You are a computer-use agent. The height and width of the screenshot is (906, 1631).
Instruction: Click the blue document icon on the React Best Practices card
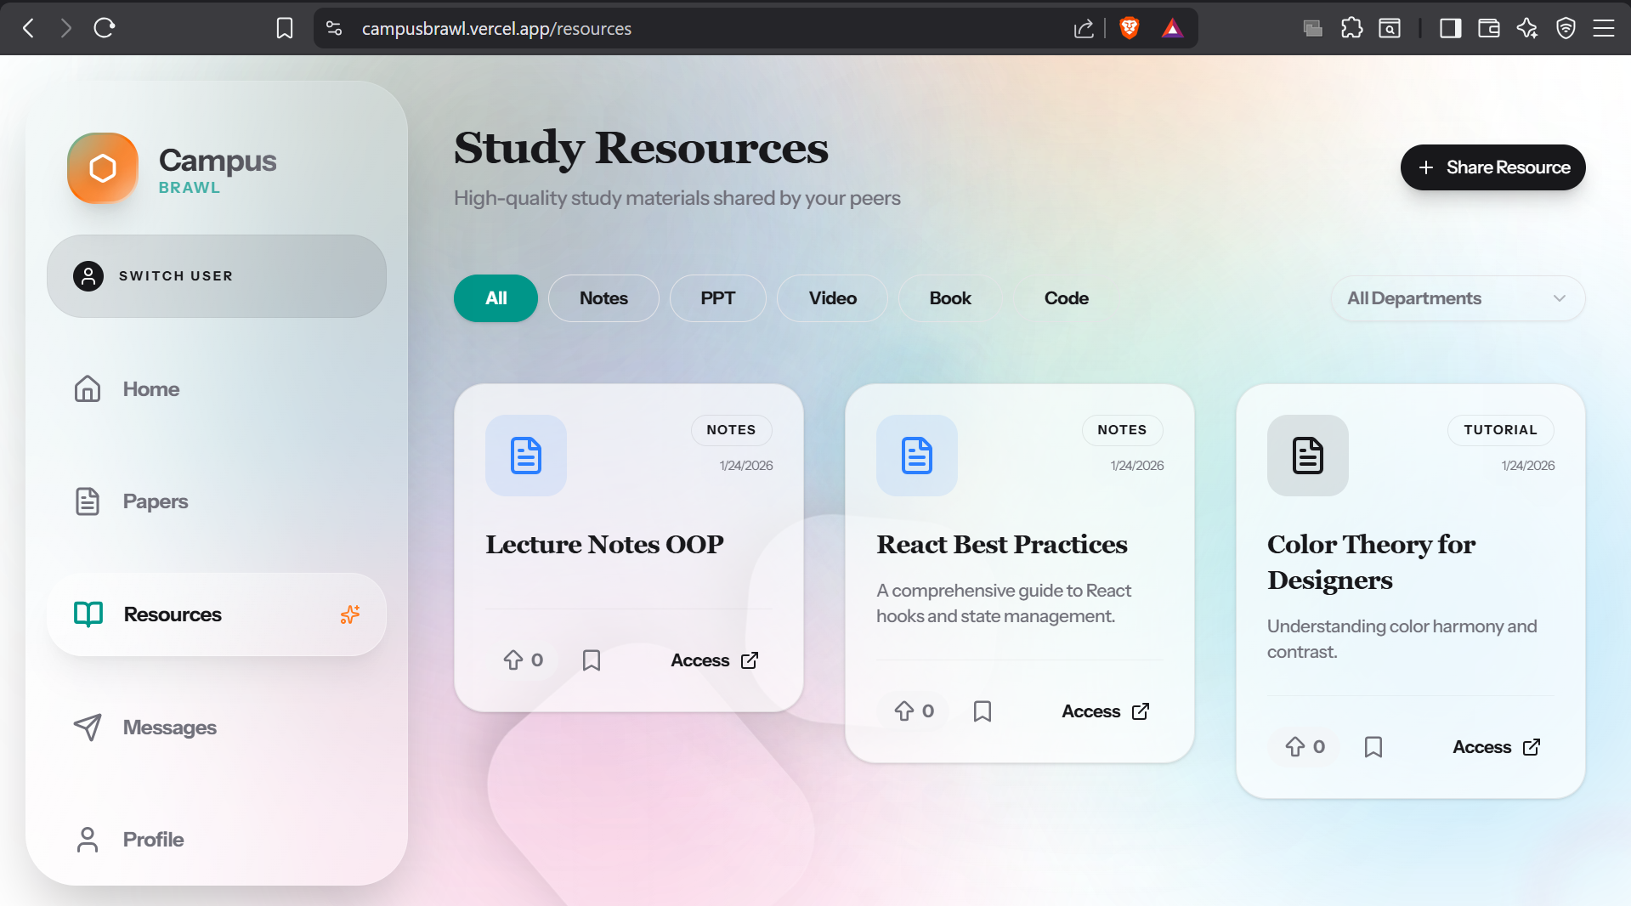(917, 456)
